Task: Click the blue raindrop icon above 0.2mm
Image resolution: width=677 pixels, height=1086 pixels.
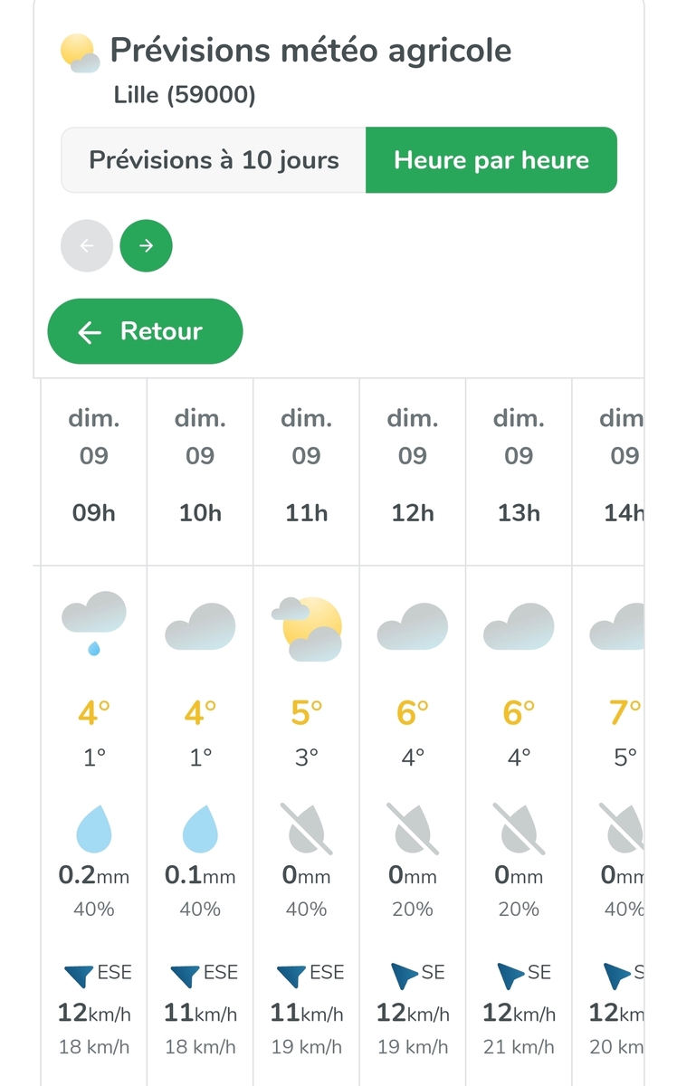Action: point(93,830)
